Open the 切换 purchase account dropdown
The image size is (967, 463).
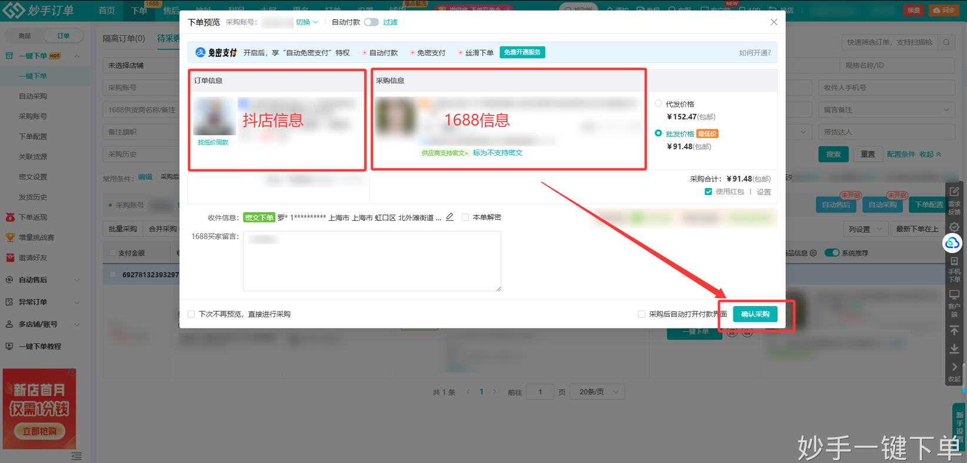pyautogui.click(x=306, y=22)
